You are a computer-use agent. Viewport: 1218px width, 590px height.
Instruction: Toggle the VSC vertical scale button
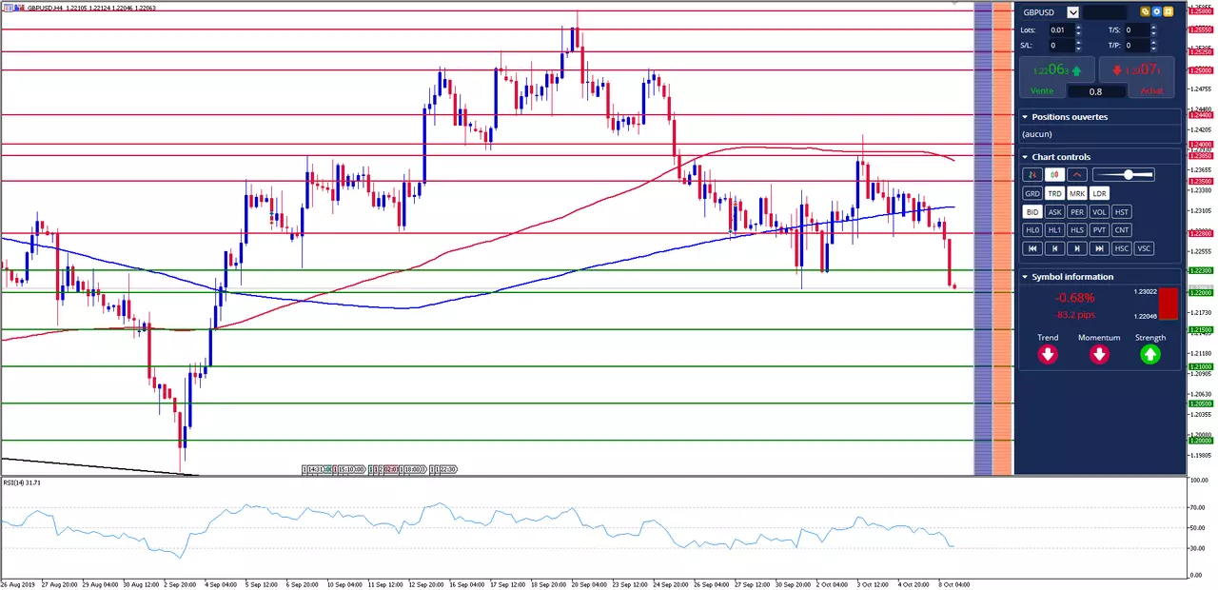coord(1144,248)
